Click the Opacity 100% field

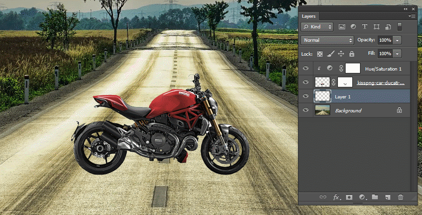385,40
